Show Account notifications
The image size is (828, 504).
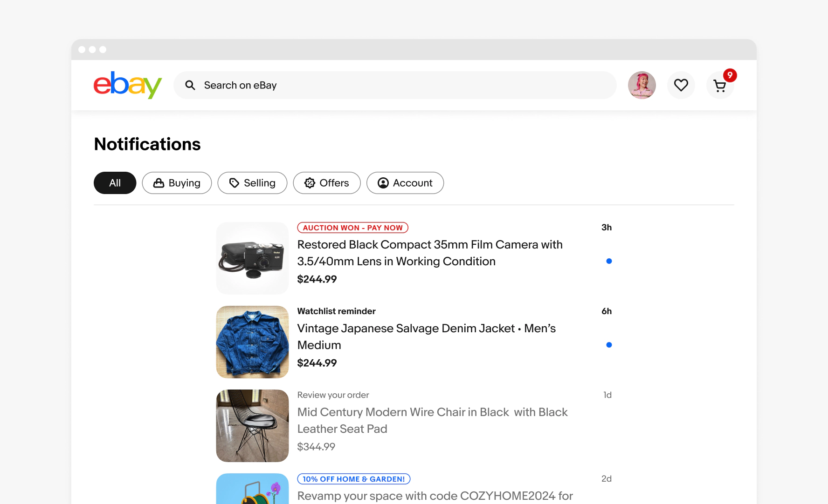pyautogui.click(x=405, y=183)
